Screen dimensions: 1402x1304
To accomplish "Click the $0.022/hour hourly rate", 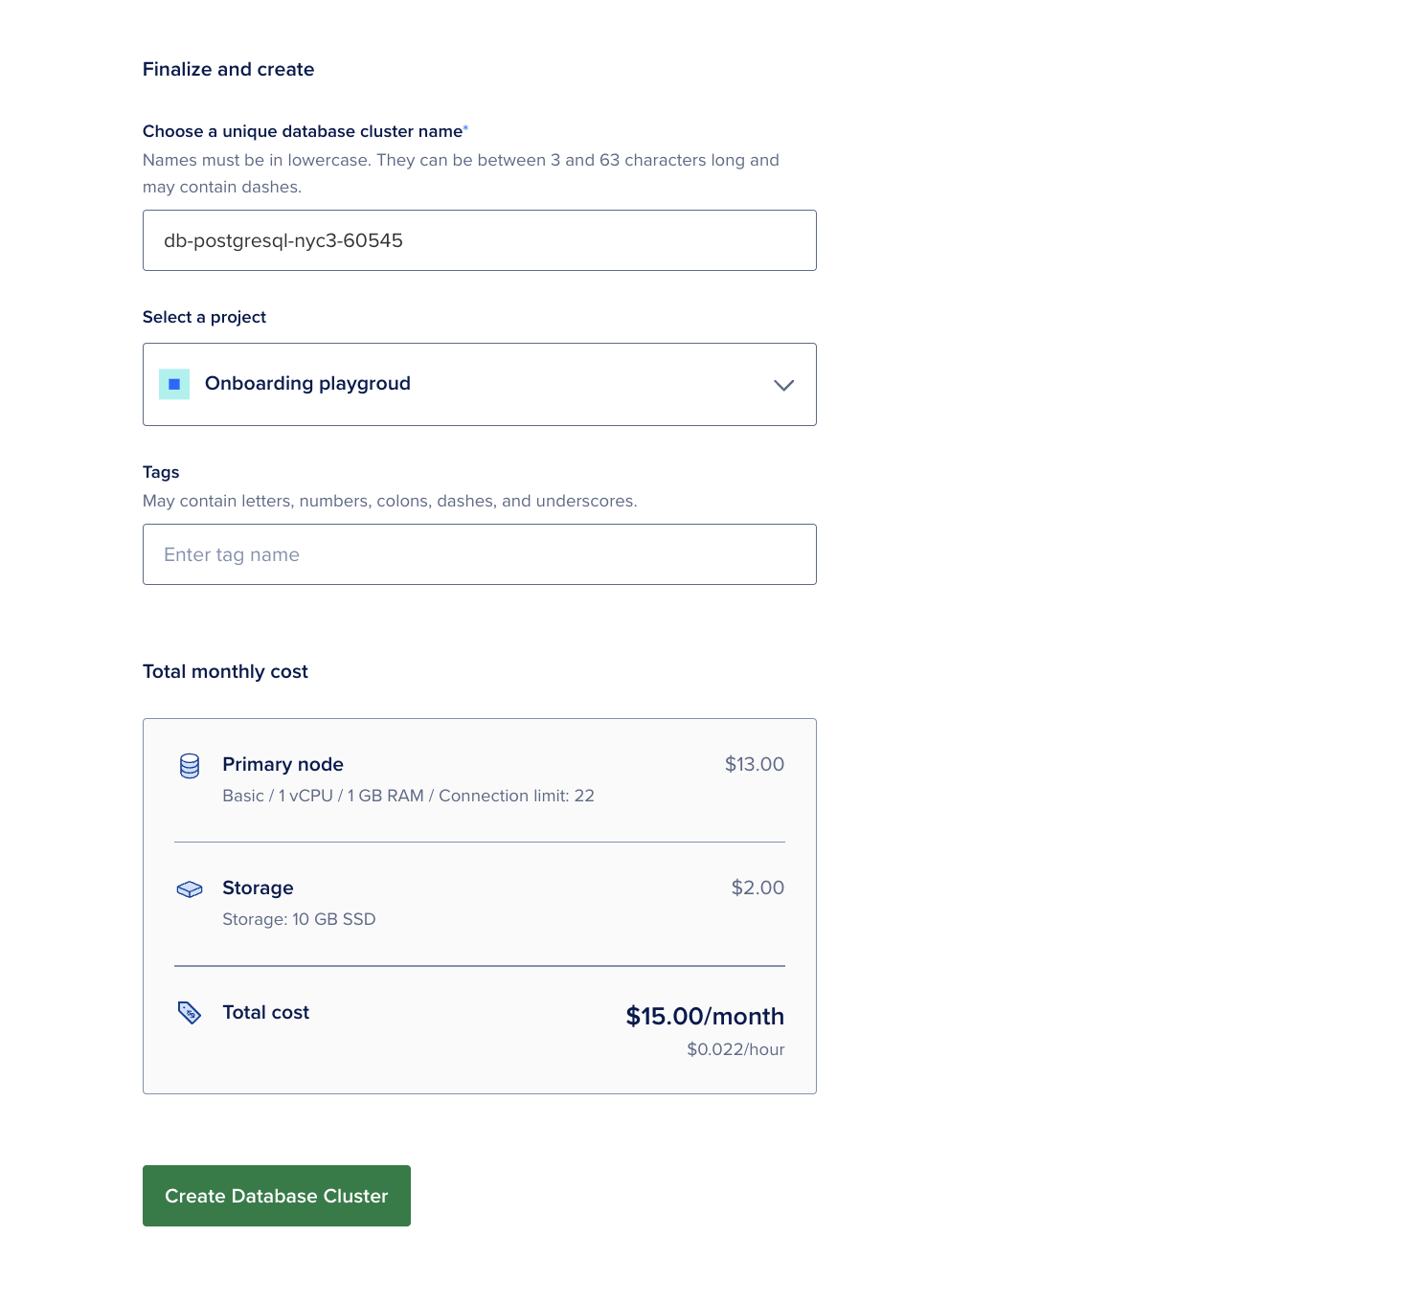I will pyautogui.click(x=735, y=1049).
